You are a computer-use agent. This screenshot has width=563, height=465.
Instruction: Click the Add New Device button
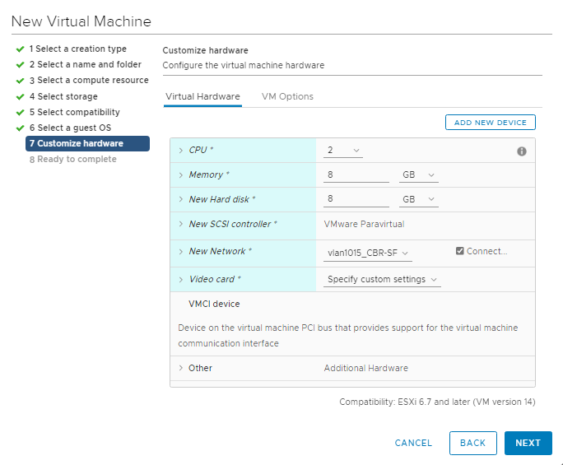click(x=491, y=123)
